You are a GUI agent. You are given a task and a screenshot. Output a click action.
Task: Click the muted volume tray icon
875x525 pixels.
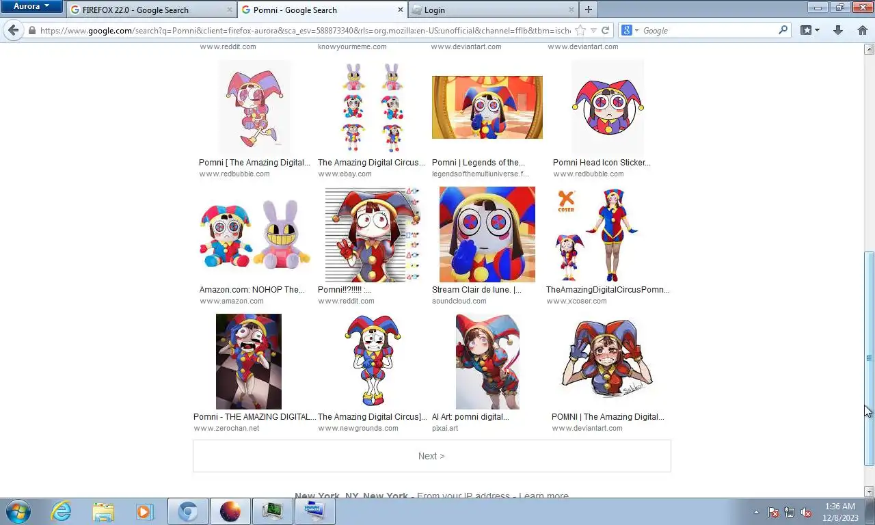pyautogui.click(x=806, y=512)
